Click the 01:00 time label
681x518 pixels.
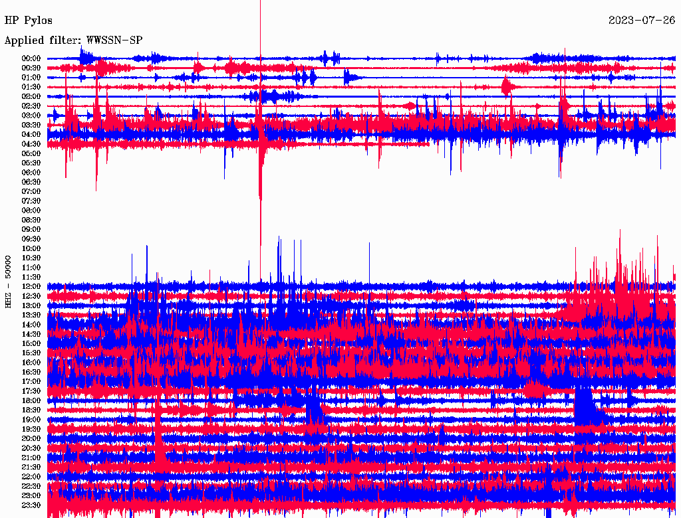coord(31,77)
